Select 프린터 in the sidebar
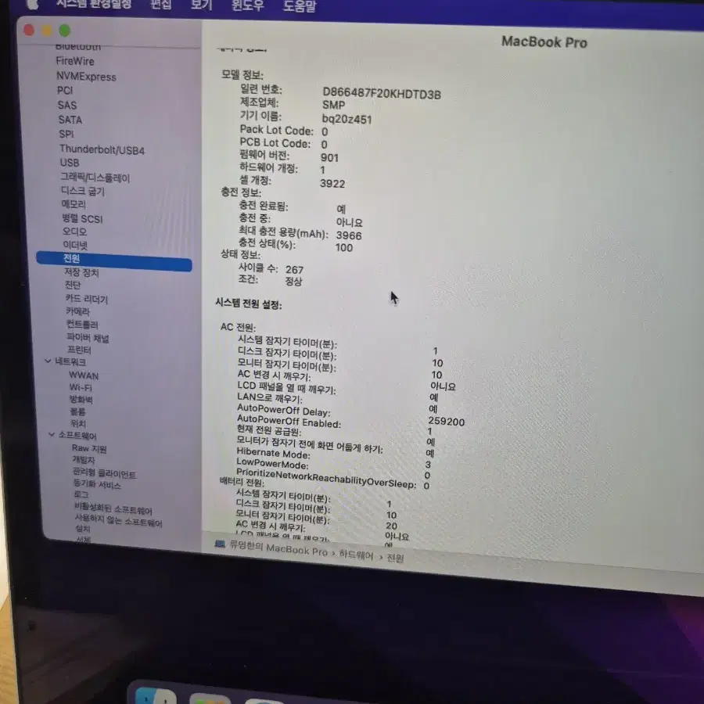704x704 pixels. [79, 350]
